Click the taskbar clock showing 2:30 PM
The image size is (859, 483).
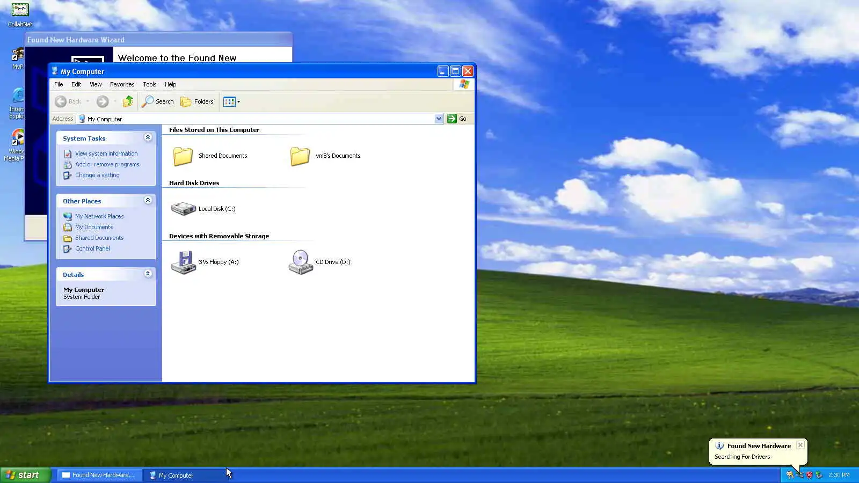[x=839, y=475]
